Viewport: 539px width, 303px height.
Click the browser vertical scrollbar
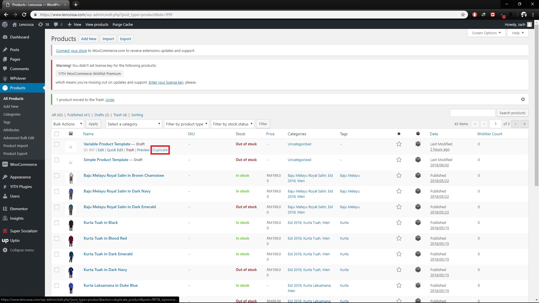(x=536, y=105)
